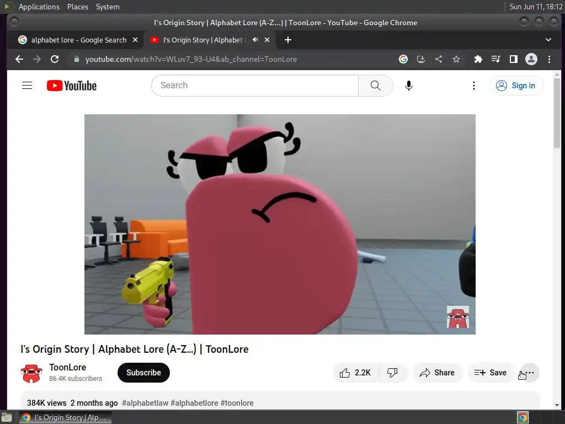Select Chrome window in taskbar

point(65,418)
